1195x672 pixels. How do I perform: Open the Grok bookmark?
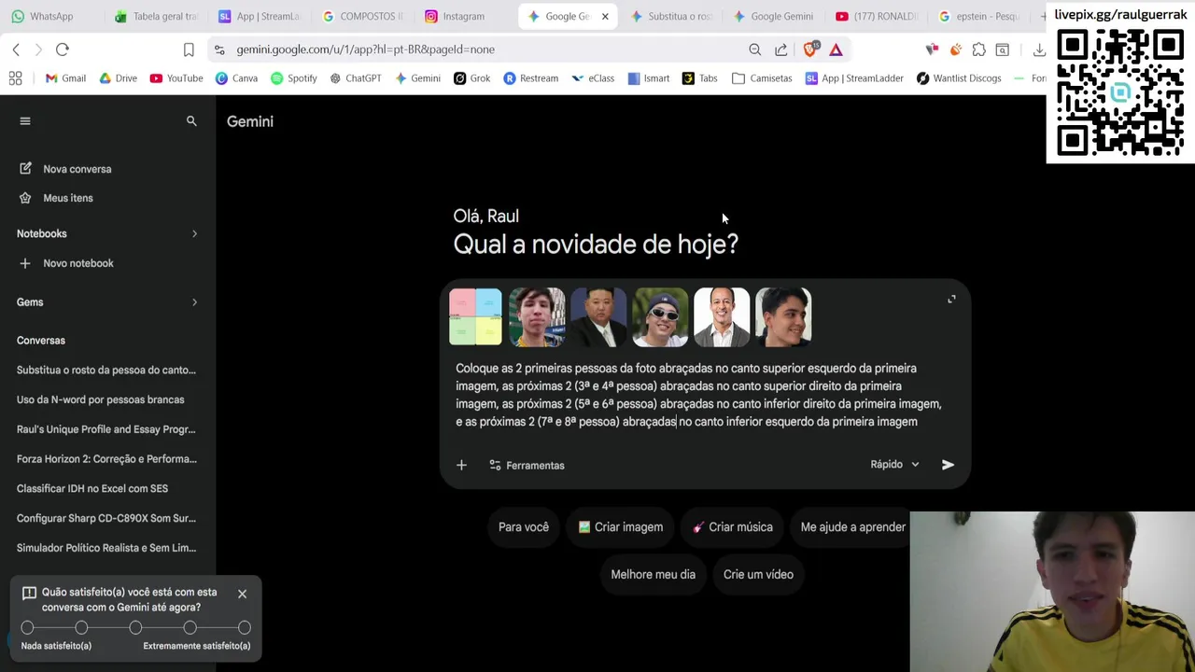click(471, 78)
